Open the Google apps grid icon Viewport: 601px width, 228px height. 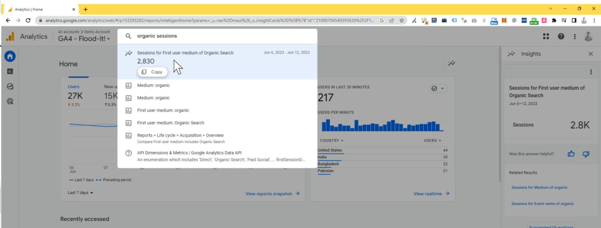click(x=546, y=36)
